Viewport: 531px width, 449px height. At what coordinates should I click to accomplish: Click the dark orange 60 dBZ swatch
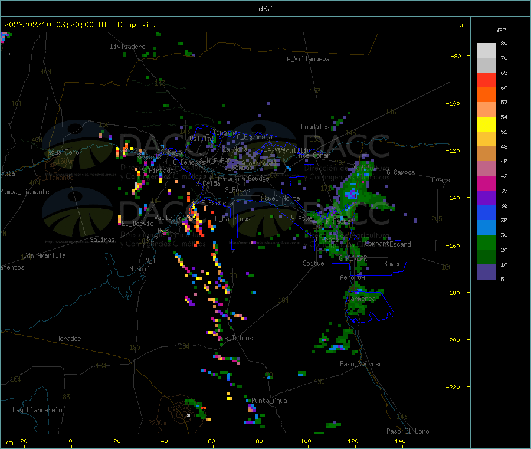click(486, 95)
